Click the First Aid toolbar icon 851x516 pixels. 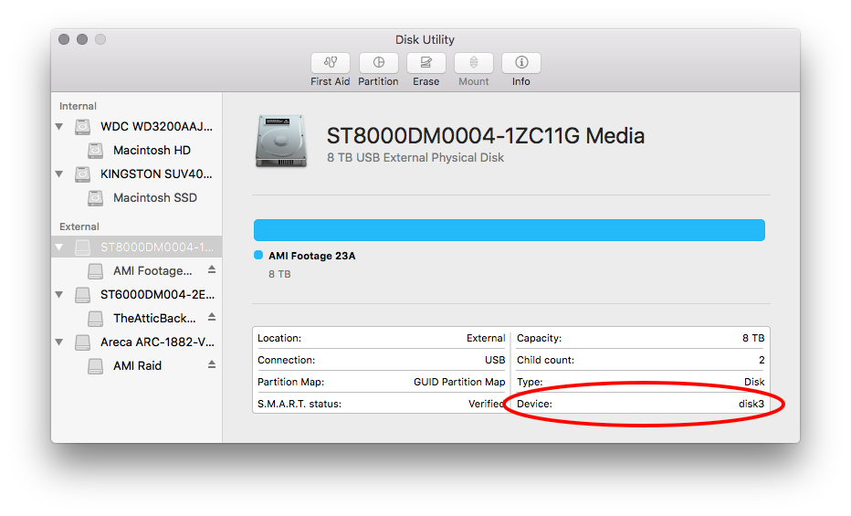[331, 63]
